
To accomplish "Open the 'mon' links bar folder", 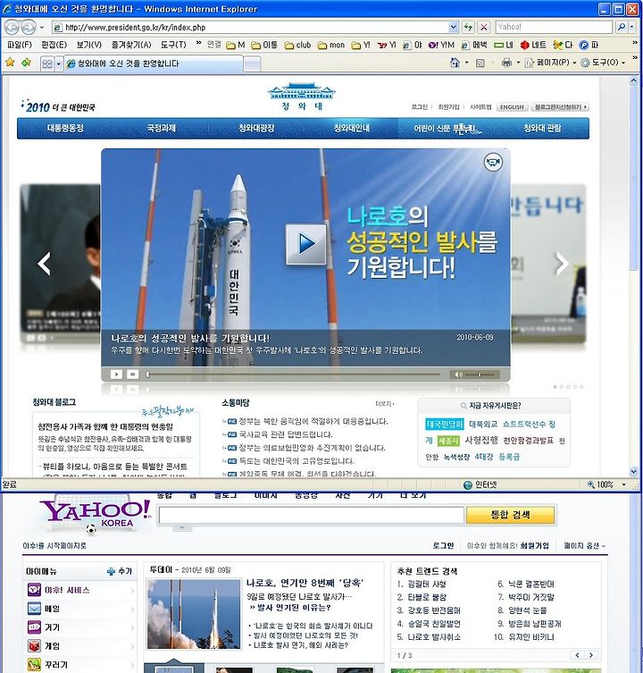I will point(330,45).
